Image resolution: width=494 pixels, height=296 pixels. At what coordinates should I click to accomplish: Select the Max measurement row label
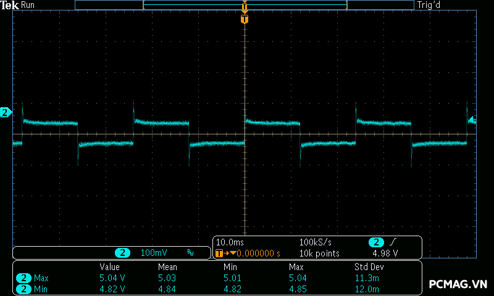41,278
